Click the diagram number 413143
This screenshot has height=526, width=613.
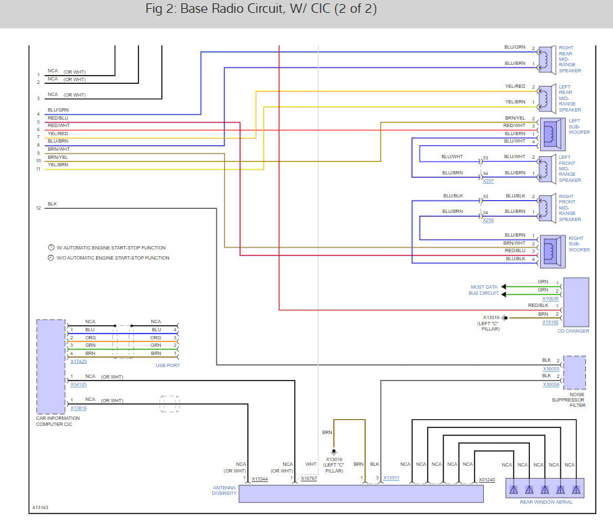point(41,507)
